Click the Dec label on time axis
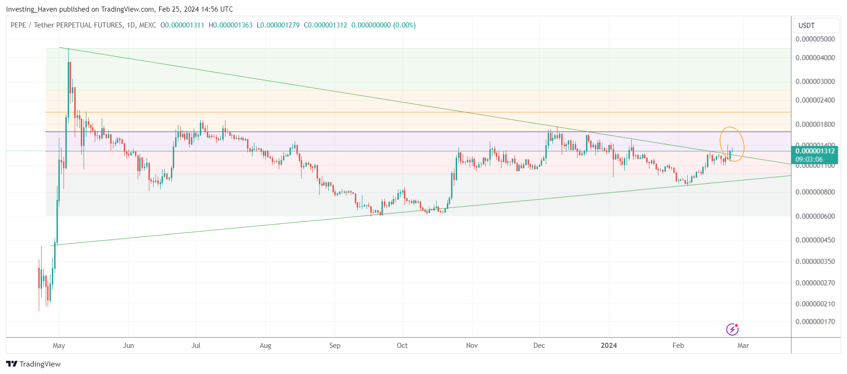Image resolution: width=847 pixels, height=374 pixels. (539, 346)
